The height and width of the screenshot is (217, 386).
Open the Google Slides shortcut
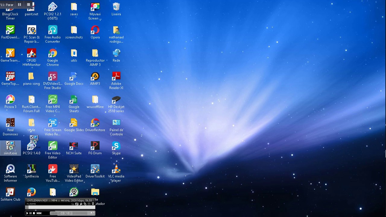74,125
